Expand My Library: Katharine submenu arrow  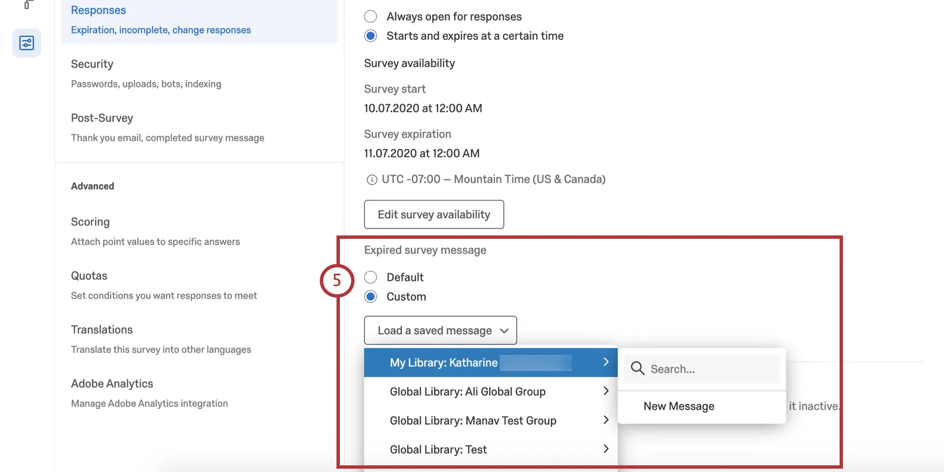(x=606, y=362)
